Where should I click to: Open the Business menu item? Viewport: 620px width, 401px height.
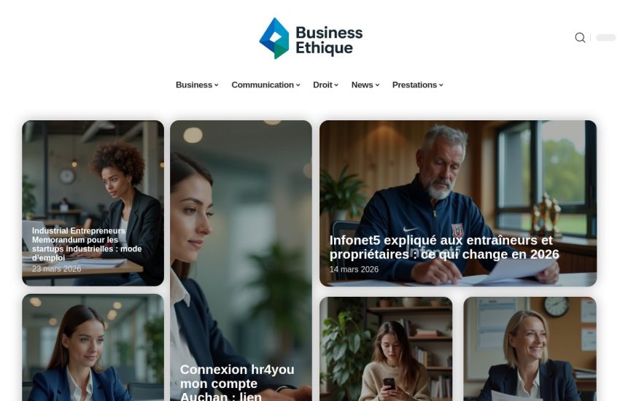click(194, 85)
